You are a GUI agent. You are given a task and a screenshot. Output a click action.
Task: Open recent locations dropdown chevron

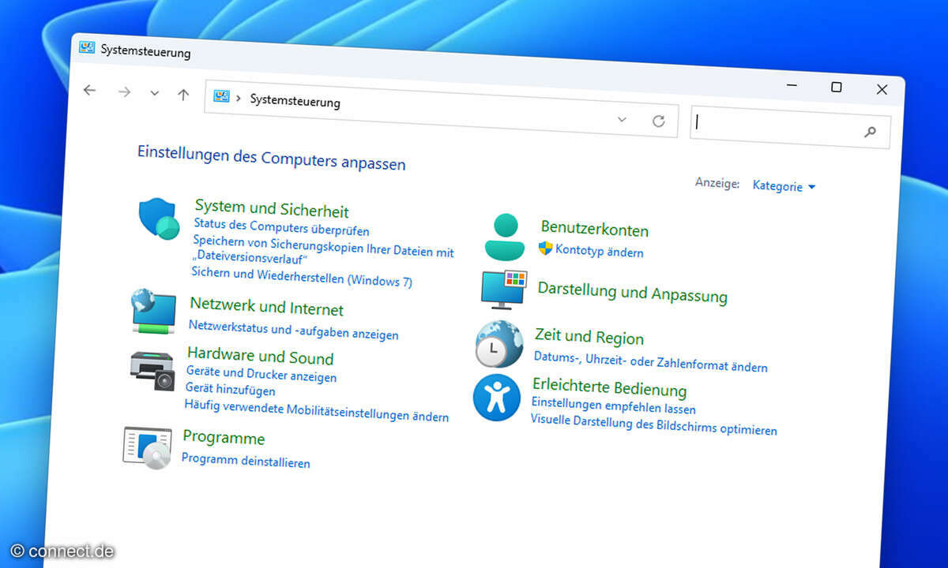[x=155, y=93]
